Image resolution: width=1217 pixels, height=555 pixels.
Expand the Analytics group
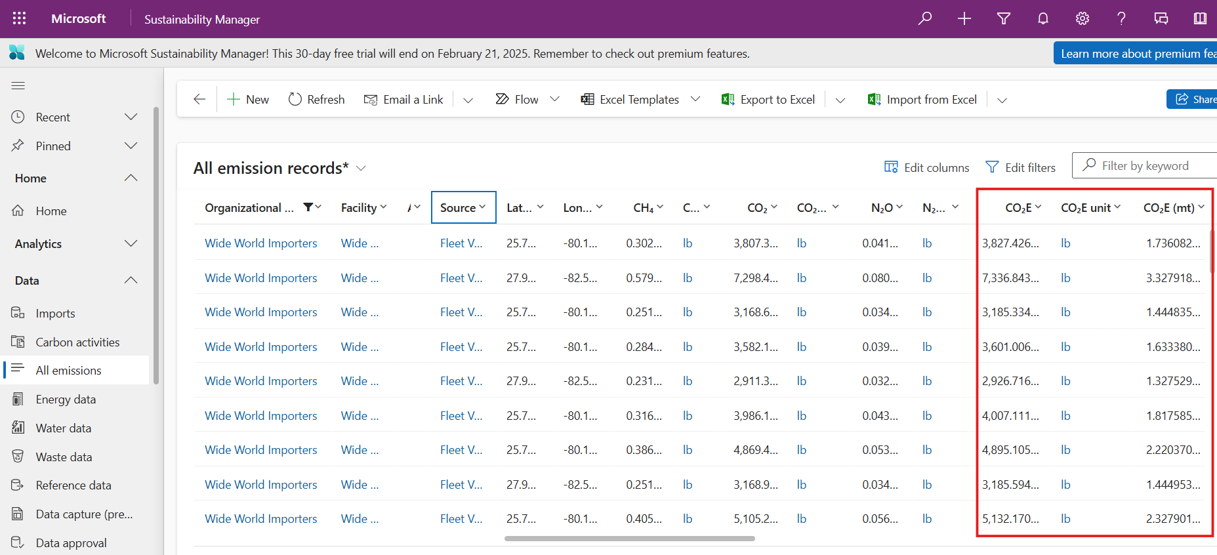[131, 243]
